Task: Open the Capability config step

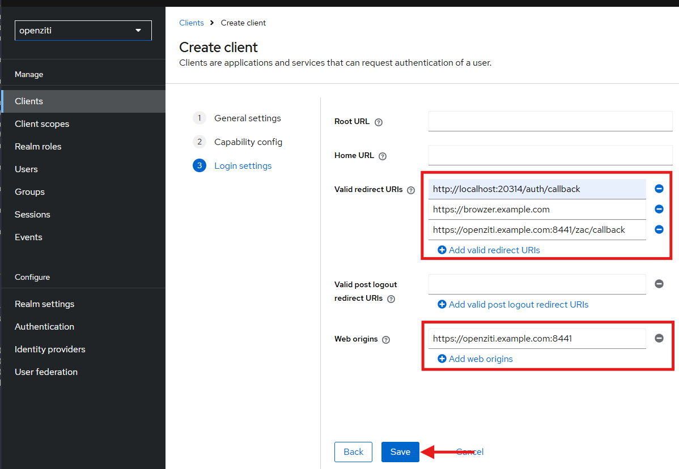Action: click(x=248, y=142)
